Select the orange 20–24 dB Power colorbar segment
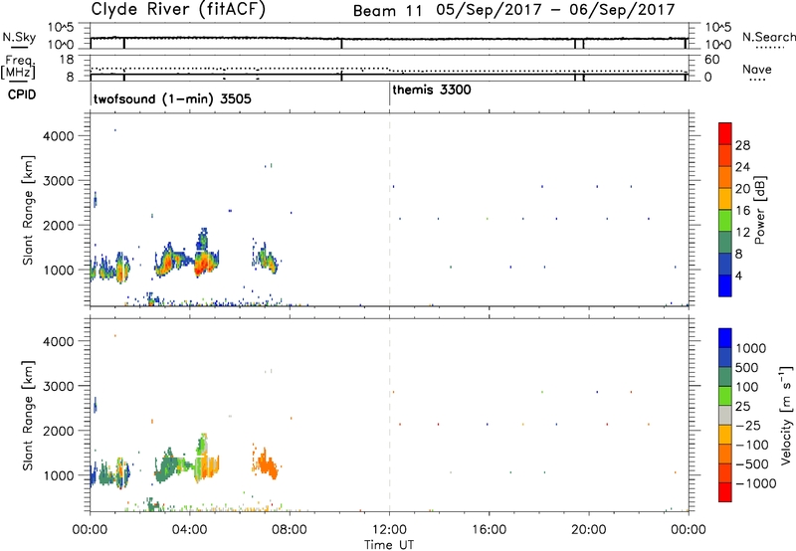796x551 pixels. (x=725, y=177)
